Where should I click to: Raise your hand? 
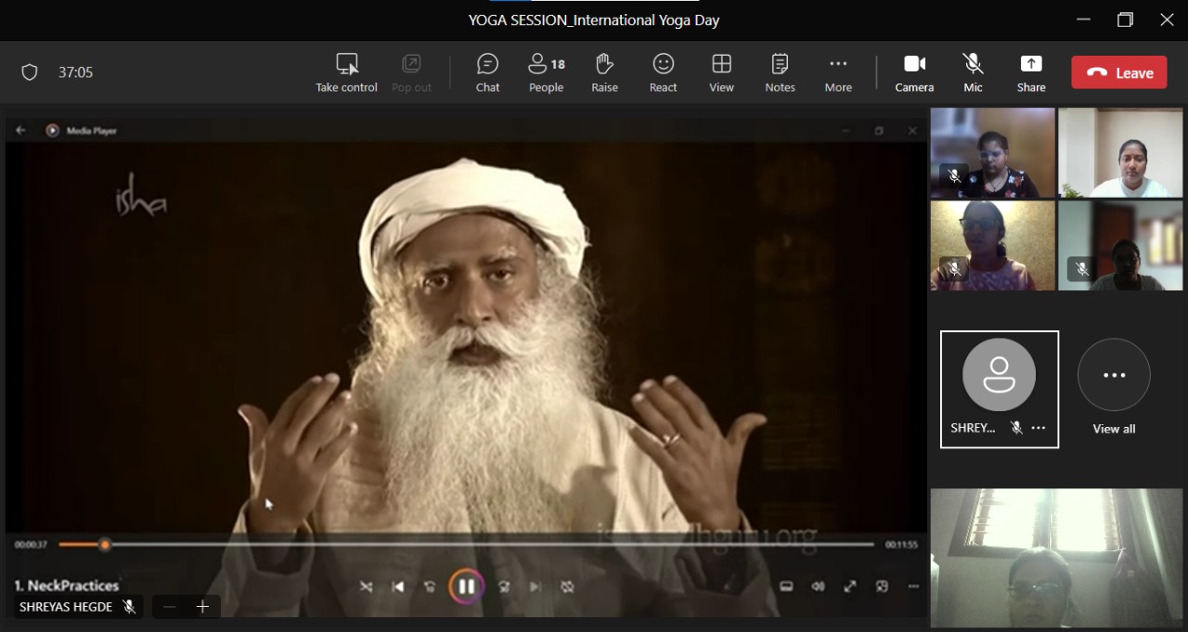(x=604, y=72)
